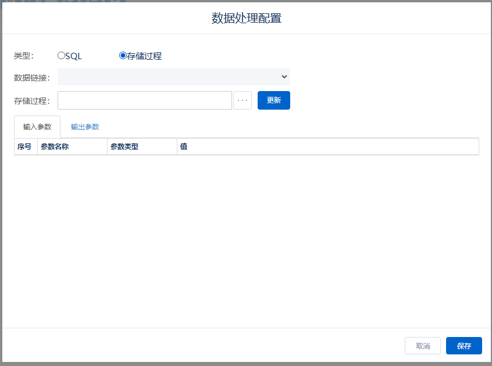The width and height of the screenshot is (492, 366).
Task: Click the ellipsis browse button beside 存储过程
Action: pyautogui.click(x=243, y=100)
